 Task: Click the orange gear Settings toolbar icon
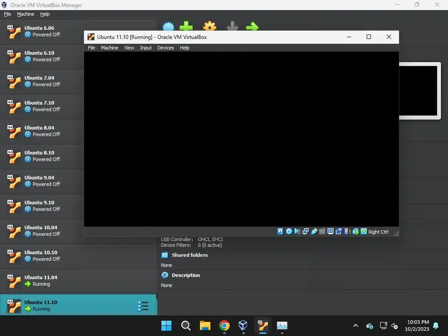tap(210, 26)
